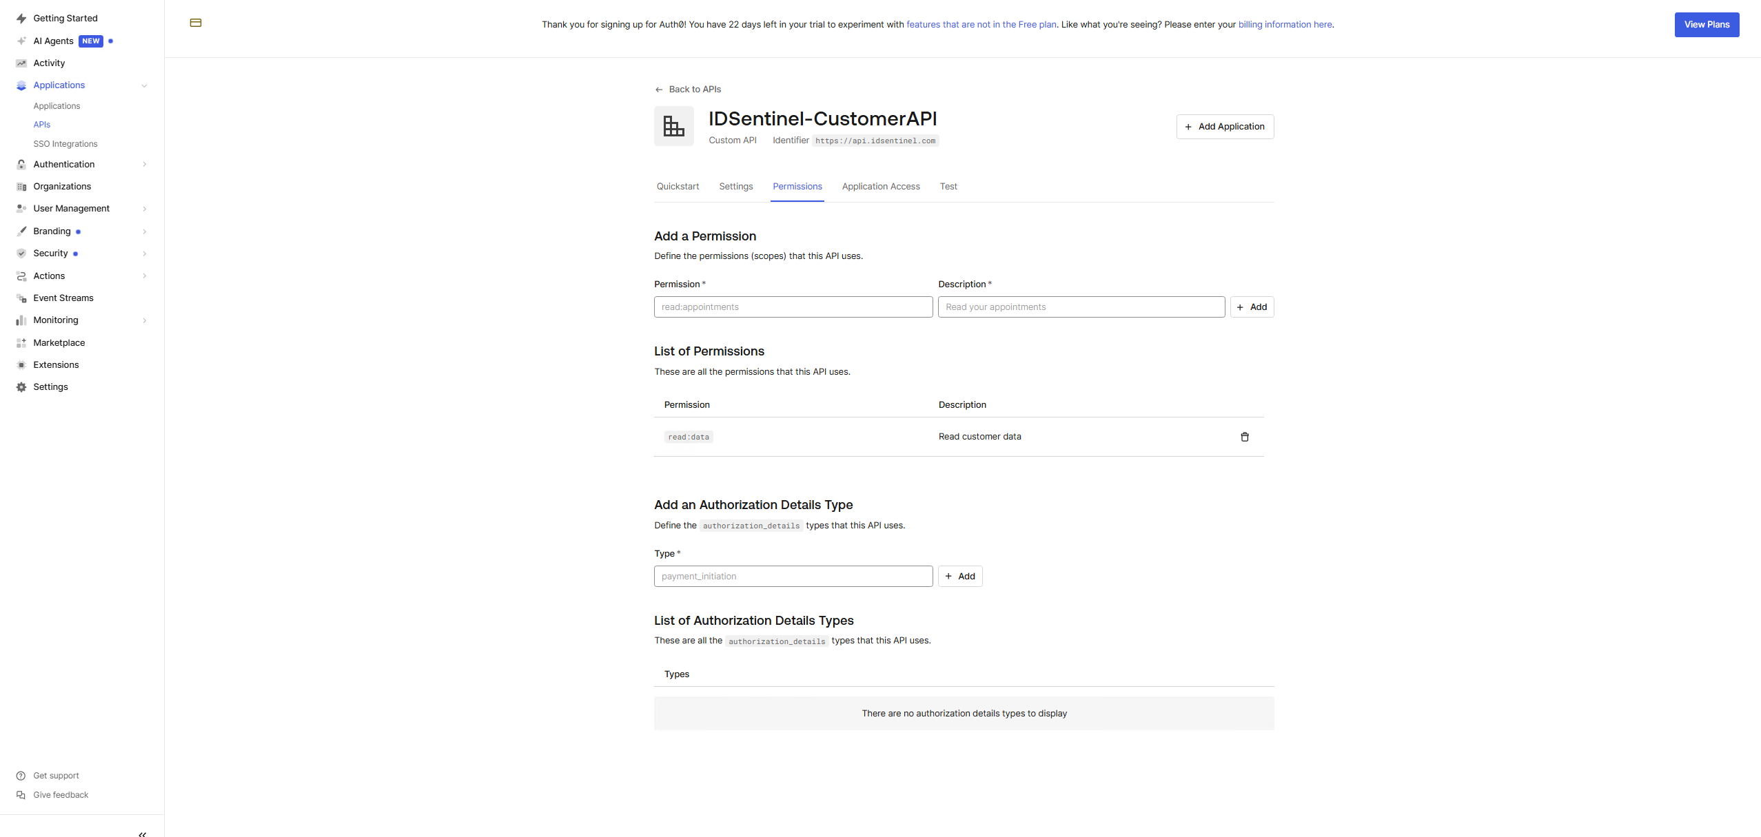The width and height of the screenshot is (1761, 837).
Task: Click the Authentication lock icon
Action: 21,165
